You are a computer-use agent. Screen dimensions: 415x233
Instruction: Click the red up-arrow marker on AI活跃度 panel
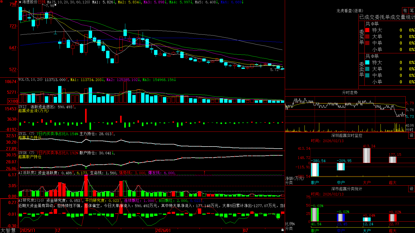tap(204, 172)
